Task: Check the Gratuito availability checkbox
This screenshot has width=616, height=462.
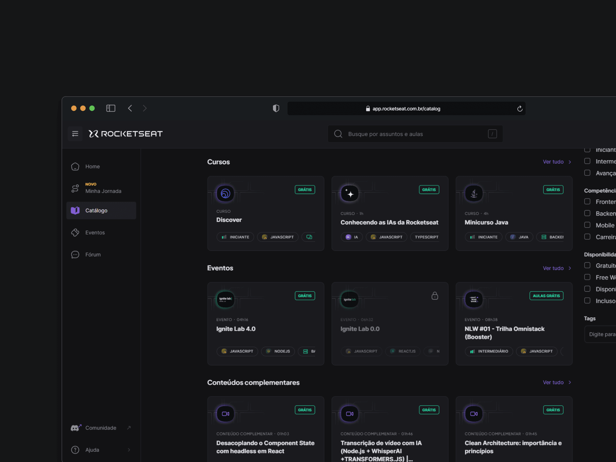Action: coord(587,265)
